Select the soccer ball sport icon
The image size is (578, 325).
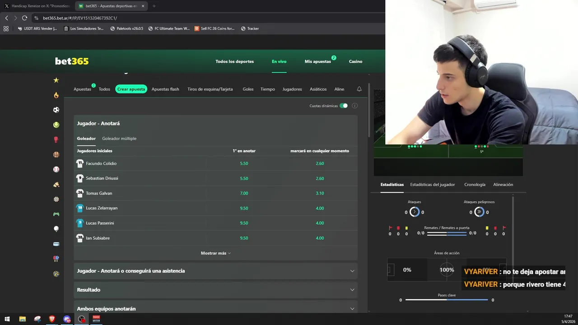(56, 110)
